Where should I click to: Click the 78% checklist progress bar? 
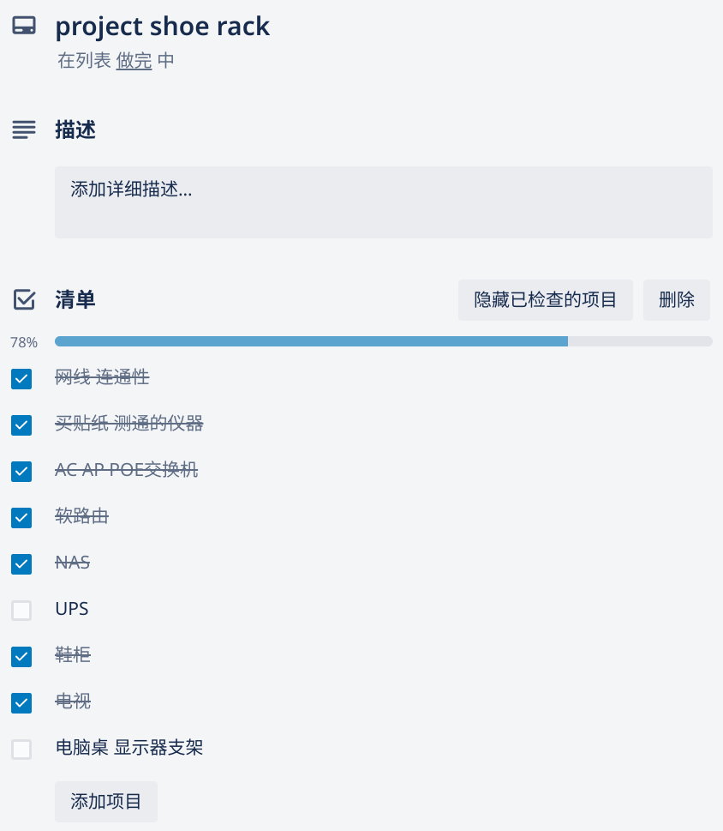(383, 341)
